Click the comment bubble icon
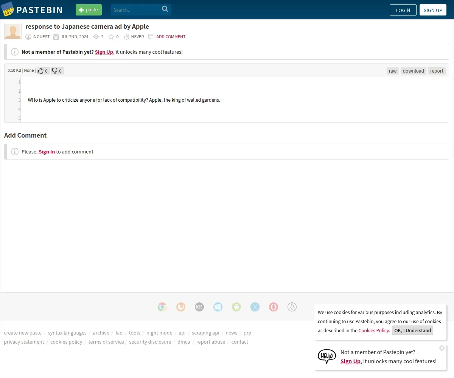 (151, 37)
